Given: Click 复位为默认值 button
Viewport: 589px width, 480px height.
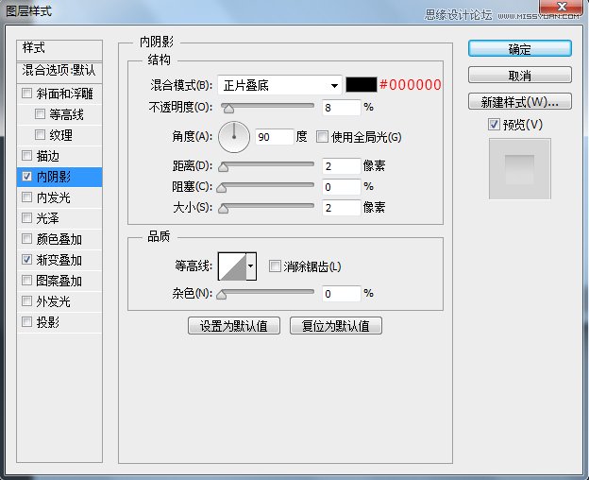Looking at the screenshot, I should pos(336,326).
